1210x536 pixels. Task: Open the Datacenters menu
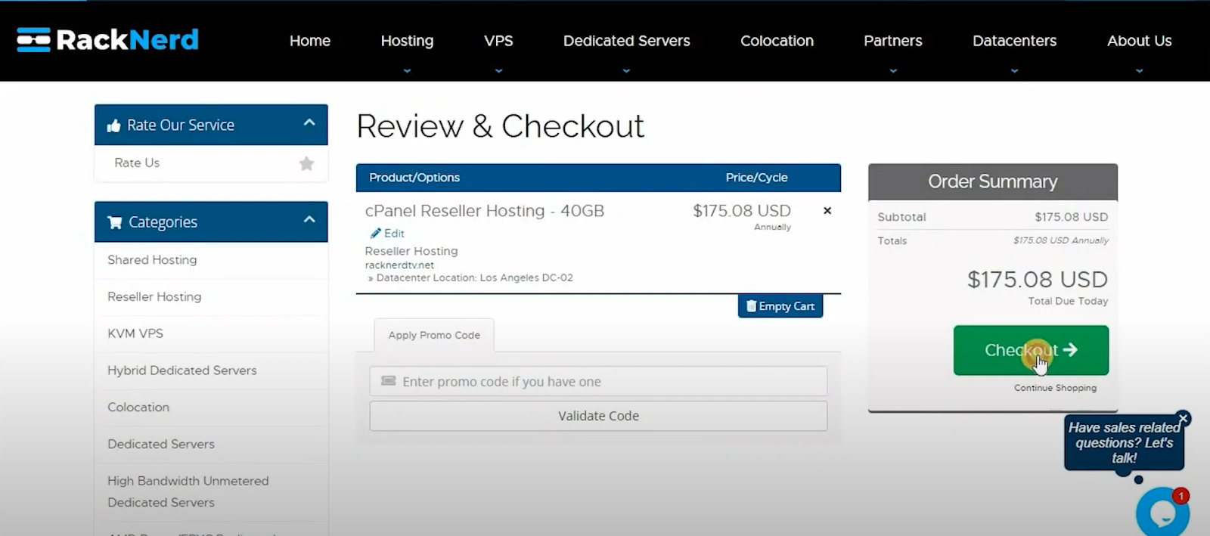tap(1014, 41)
